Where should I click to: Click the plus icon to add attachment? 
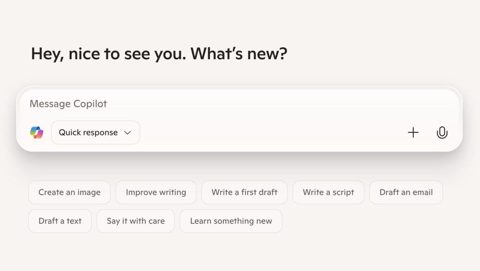(413, 133)
